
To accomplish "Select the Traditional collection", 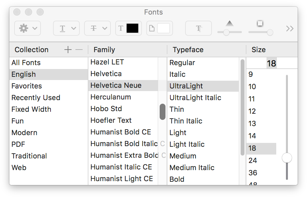I will (49, 156).
